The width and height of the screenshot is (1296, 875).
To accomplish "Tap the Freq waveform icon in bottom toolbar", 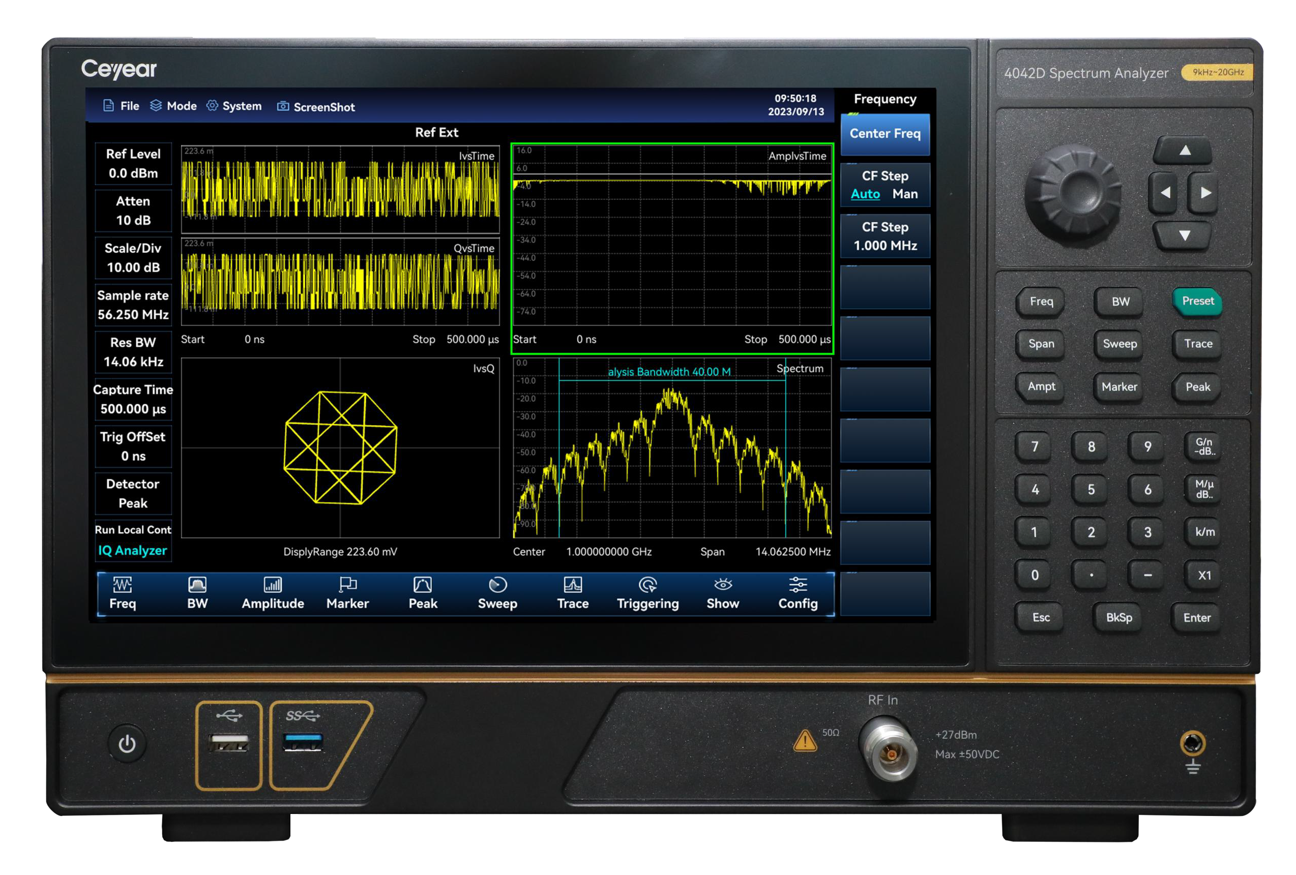I will pyautogui.click(x=122, y=585).
